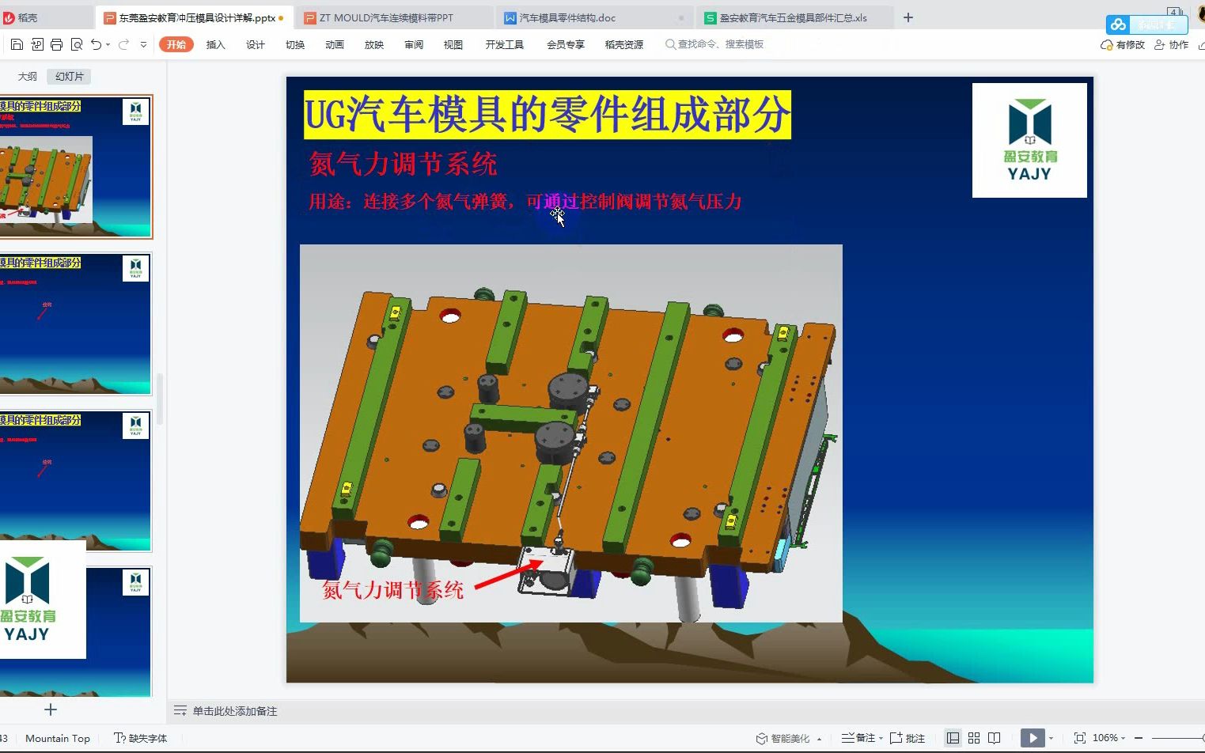Viewport: 1205px width, 753px height.
Task: Click the Redo icon
Action: pos(122,44)
